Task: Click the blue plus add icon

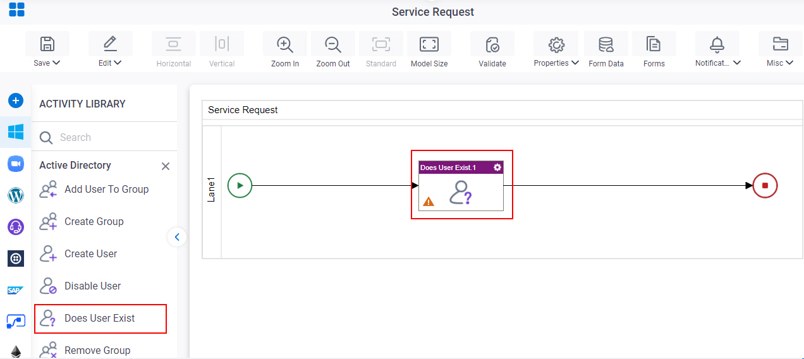Action: pos(16,100)
